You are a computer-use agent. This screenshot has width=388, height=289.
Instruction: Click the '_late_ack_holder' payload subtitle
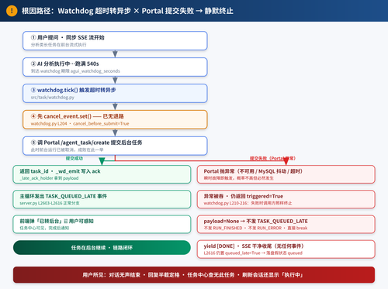coord(49,178)
